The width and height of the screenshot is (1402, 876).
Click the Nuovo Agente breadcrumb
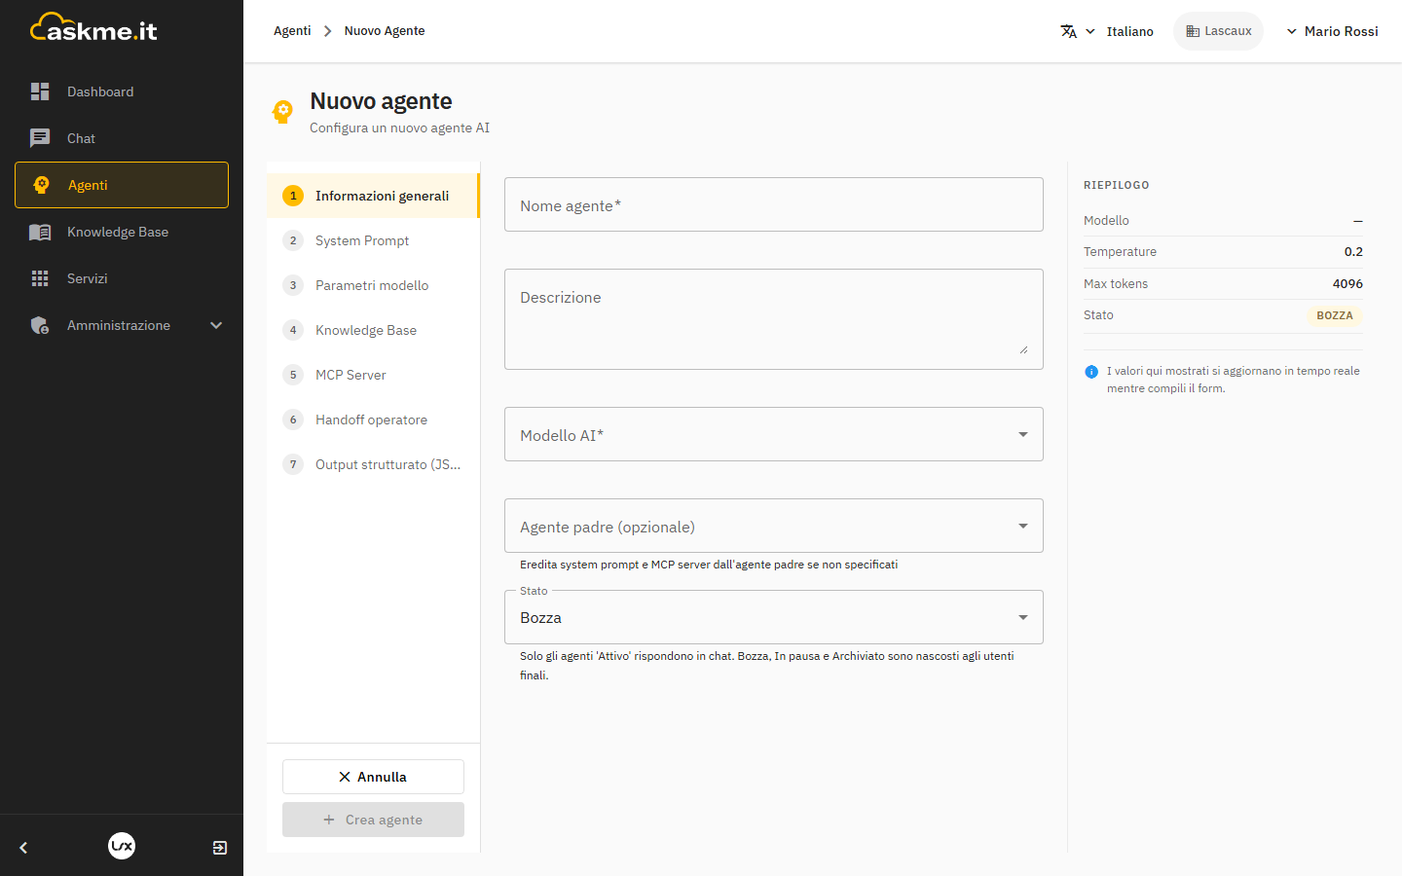click(385, 31)
